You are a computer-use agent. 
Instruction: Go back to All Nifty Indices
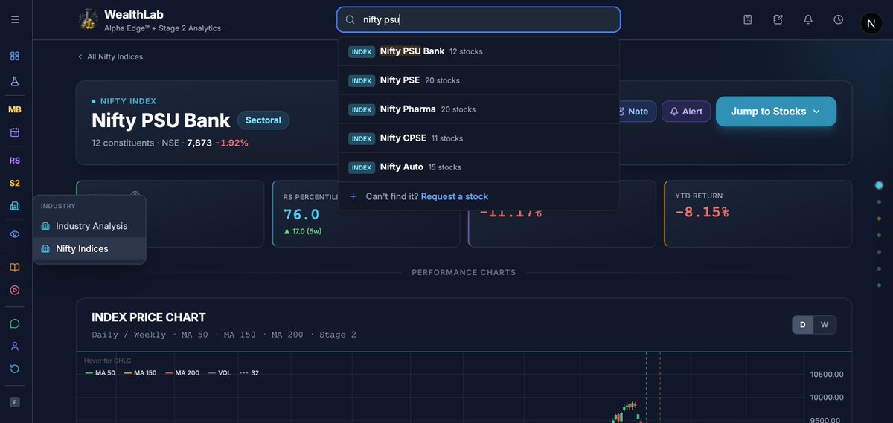click(x=110, y=56)
